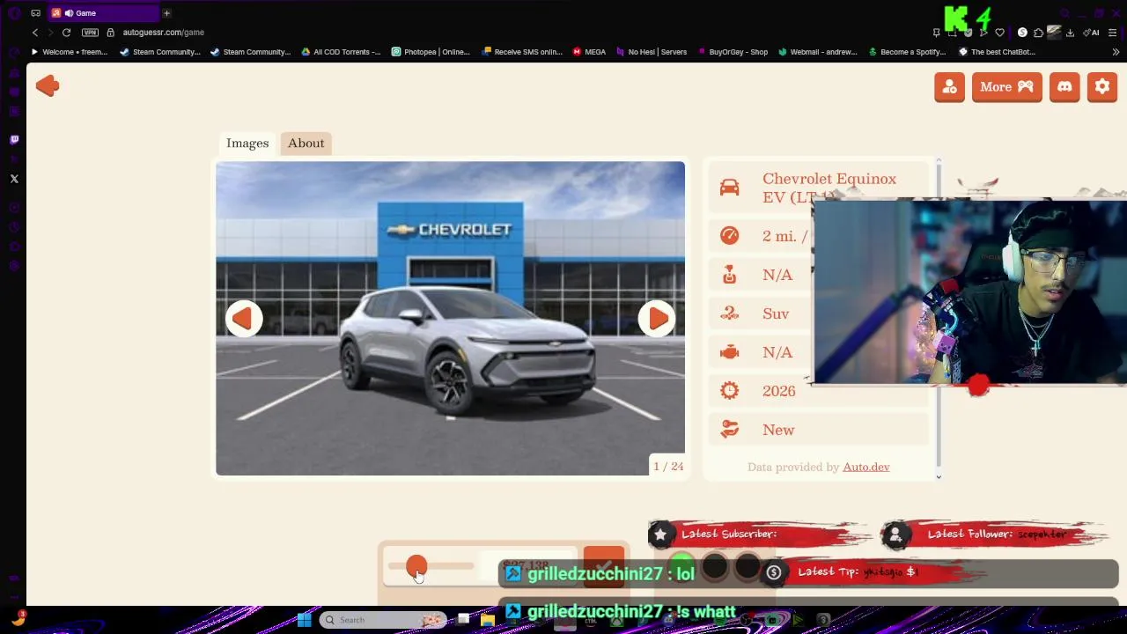The height and width of the screenshot is (634, 1127).
Task: Open the settings gear button
Action: coord(1102,87)
